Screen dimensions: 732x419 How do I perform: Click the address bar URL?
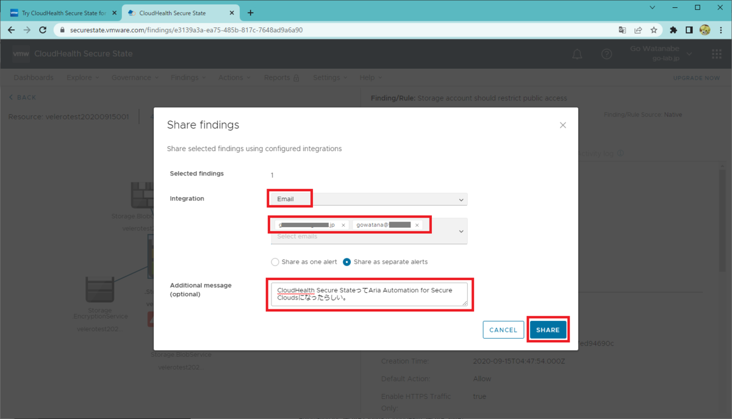[186, 30]
